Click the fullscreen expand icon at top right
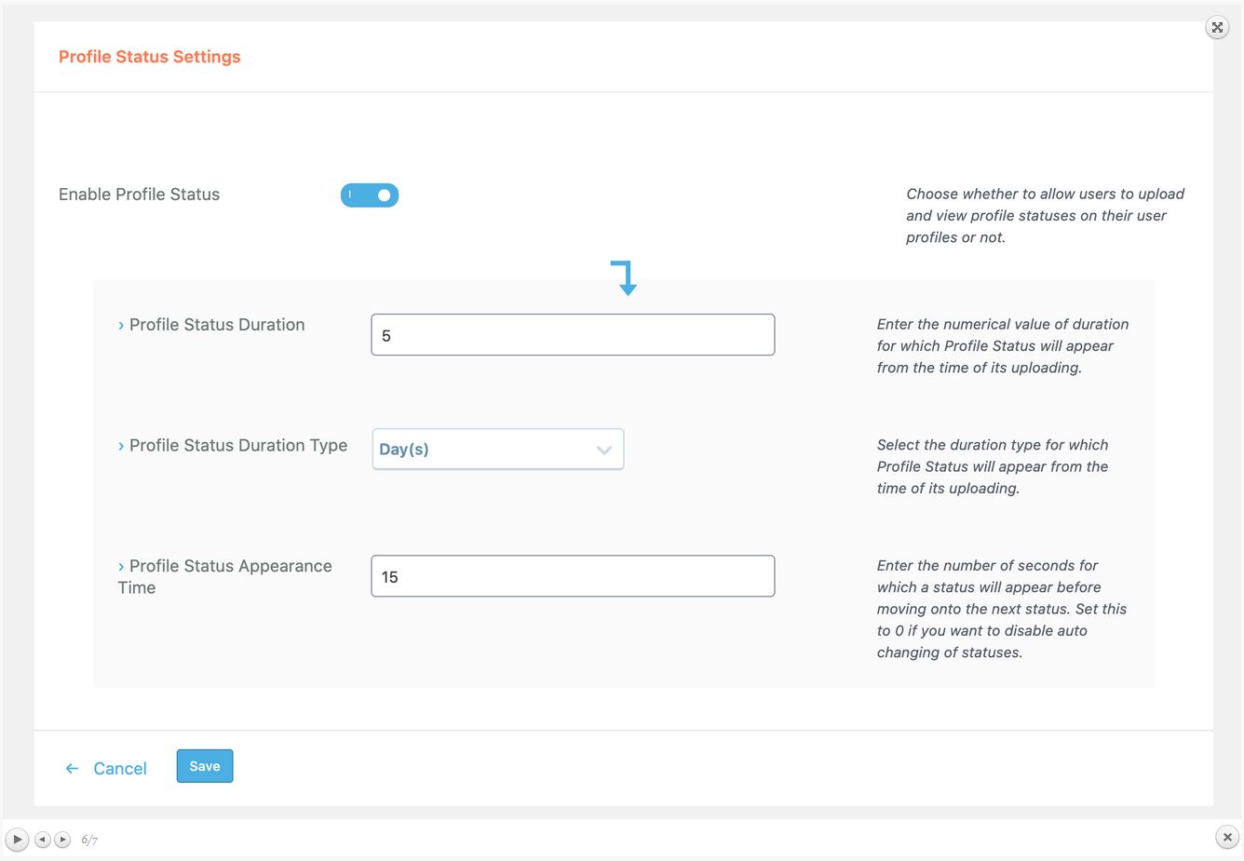1244x861 pixels. click(1217, 27)
